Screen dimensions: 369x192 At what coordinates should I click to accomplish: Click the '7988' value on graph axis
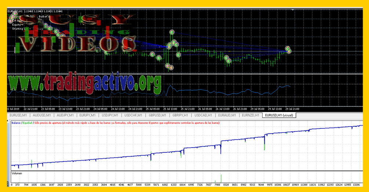coord(217,185)
